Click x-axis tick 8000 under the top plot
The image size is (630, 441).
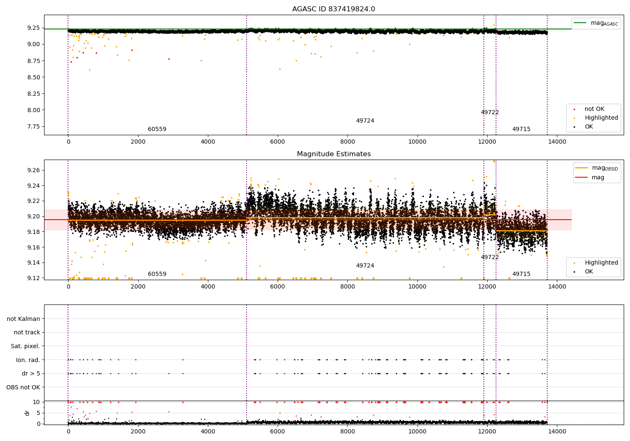[x=347, y=142]
